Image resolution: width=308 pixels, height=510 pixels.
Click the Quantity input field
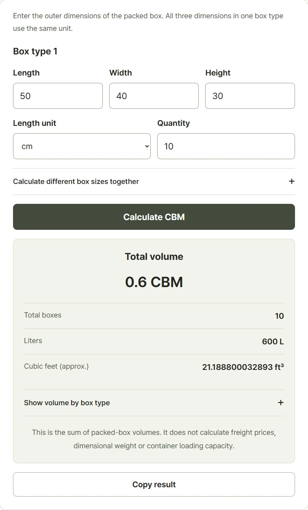[226, 146]
